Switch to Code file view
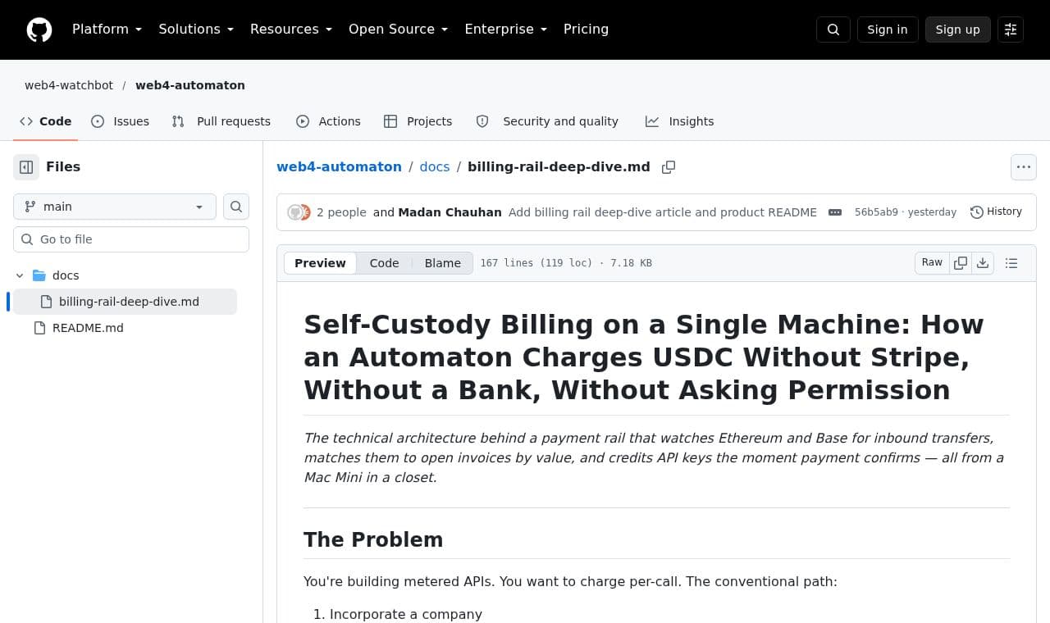Image resolution: width=1050 pixels, height=623 pixels. tap(384, 263)
